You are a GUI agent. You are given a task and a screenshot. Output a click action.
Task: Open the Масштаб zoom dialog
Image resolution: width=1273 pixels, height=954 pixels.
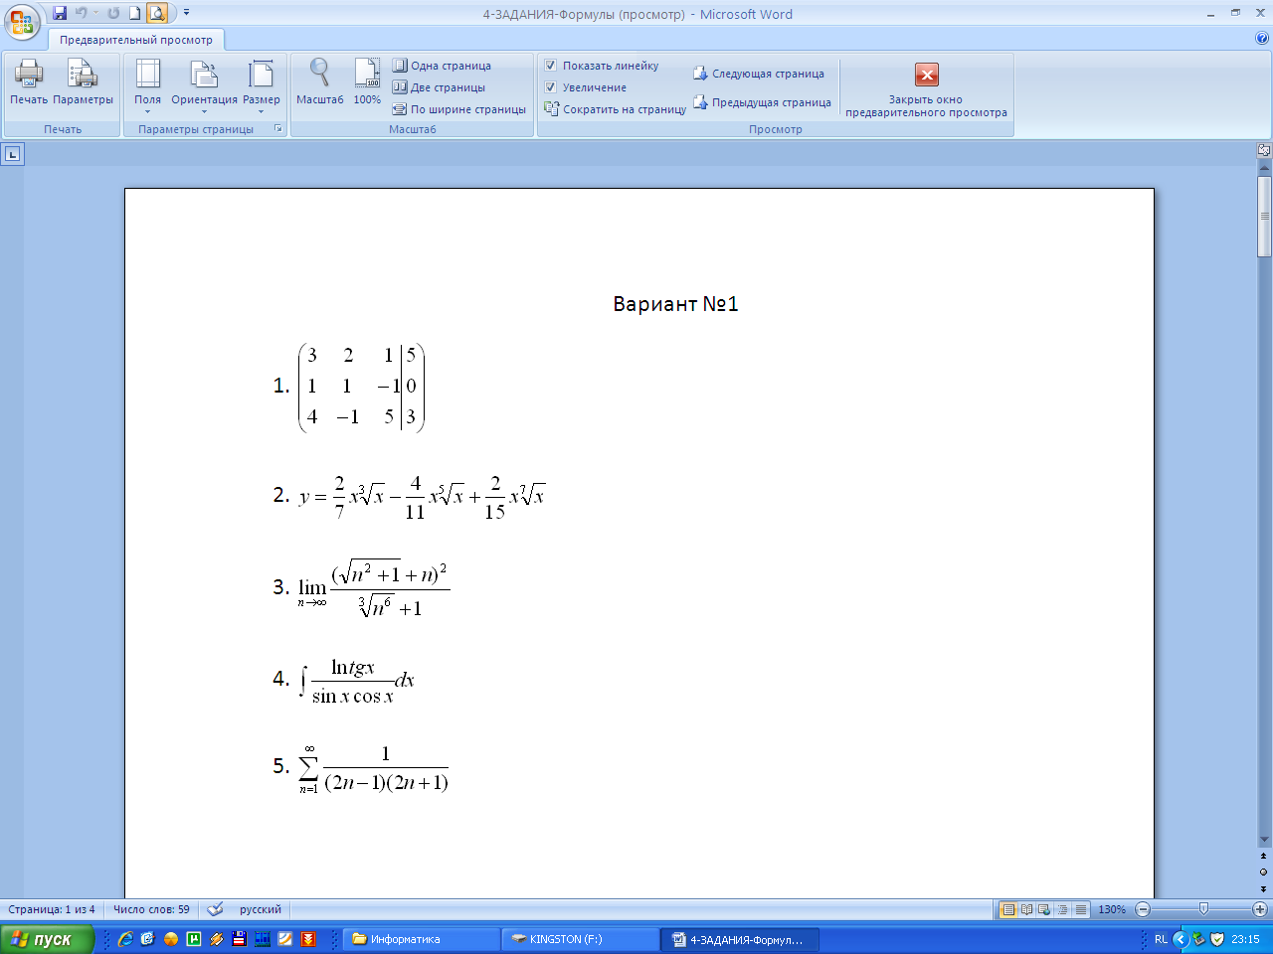319,82
